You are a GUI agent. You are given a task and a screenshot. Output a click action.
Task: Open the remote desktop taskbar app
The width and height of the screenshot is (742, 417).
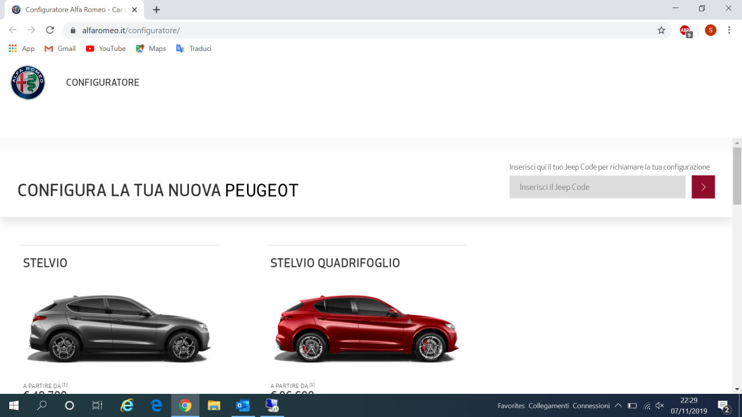point(272,405)
